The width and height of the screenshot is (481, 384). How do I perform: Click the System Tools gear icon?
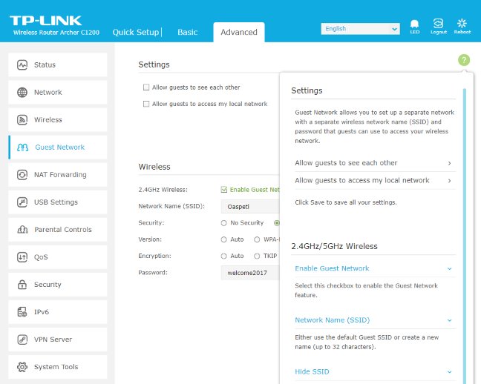(x=22, y=367)
